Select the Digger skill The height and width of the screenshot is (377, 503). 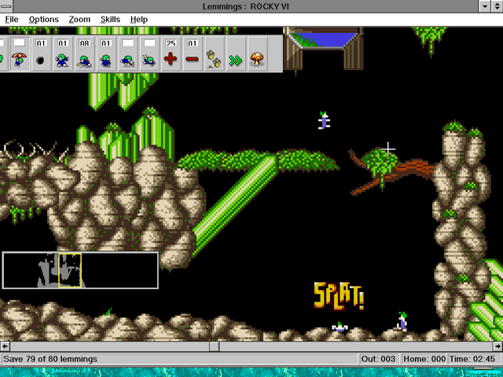[149, 53]
